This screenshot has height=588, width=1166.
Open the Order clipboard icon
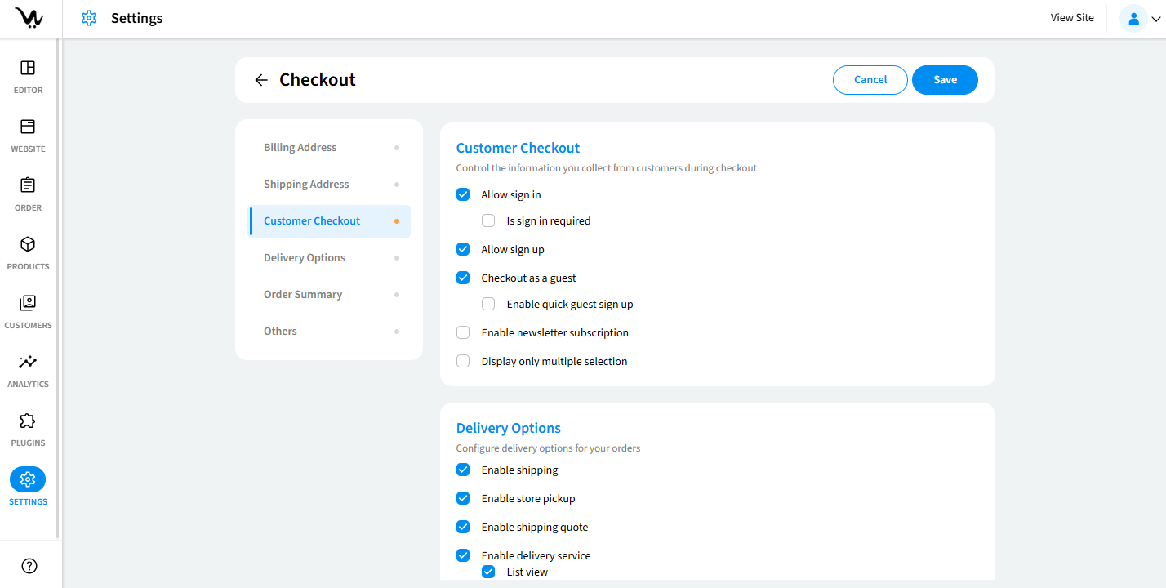point(28,185)
